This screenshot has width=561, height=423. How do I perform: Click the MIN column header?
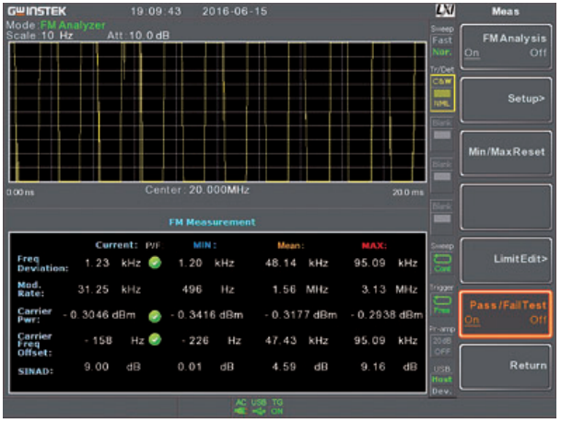[205, 245]
